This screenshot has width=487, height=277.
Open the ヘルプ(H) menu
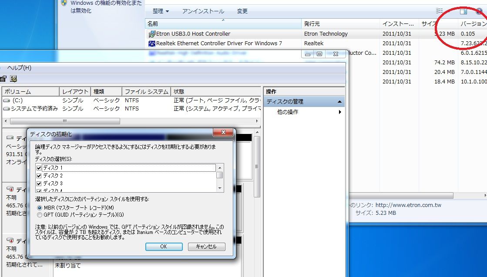[x=19, y=68]
